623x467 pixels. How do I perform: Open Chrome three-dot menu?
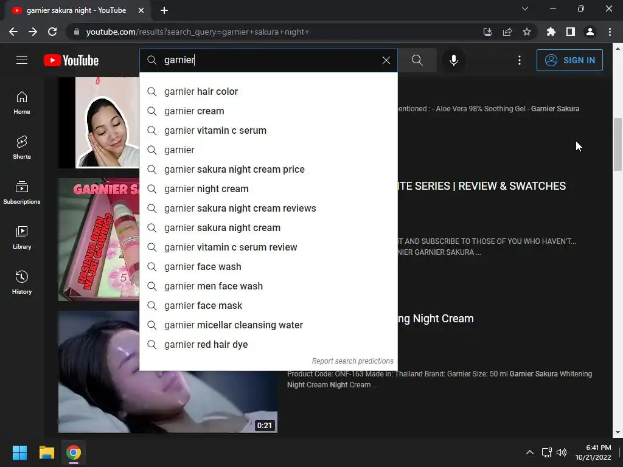tap(610, 32)
